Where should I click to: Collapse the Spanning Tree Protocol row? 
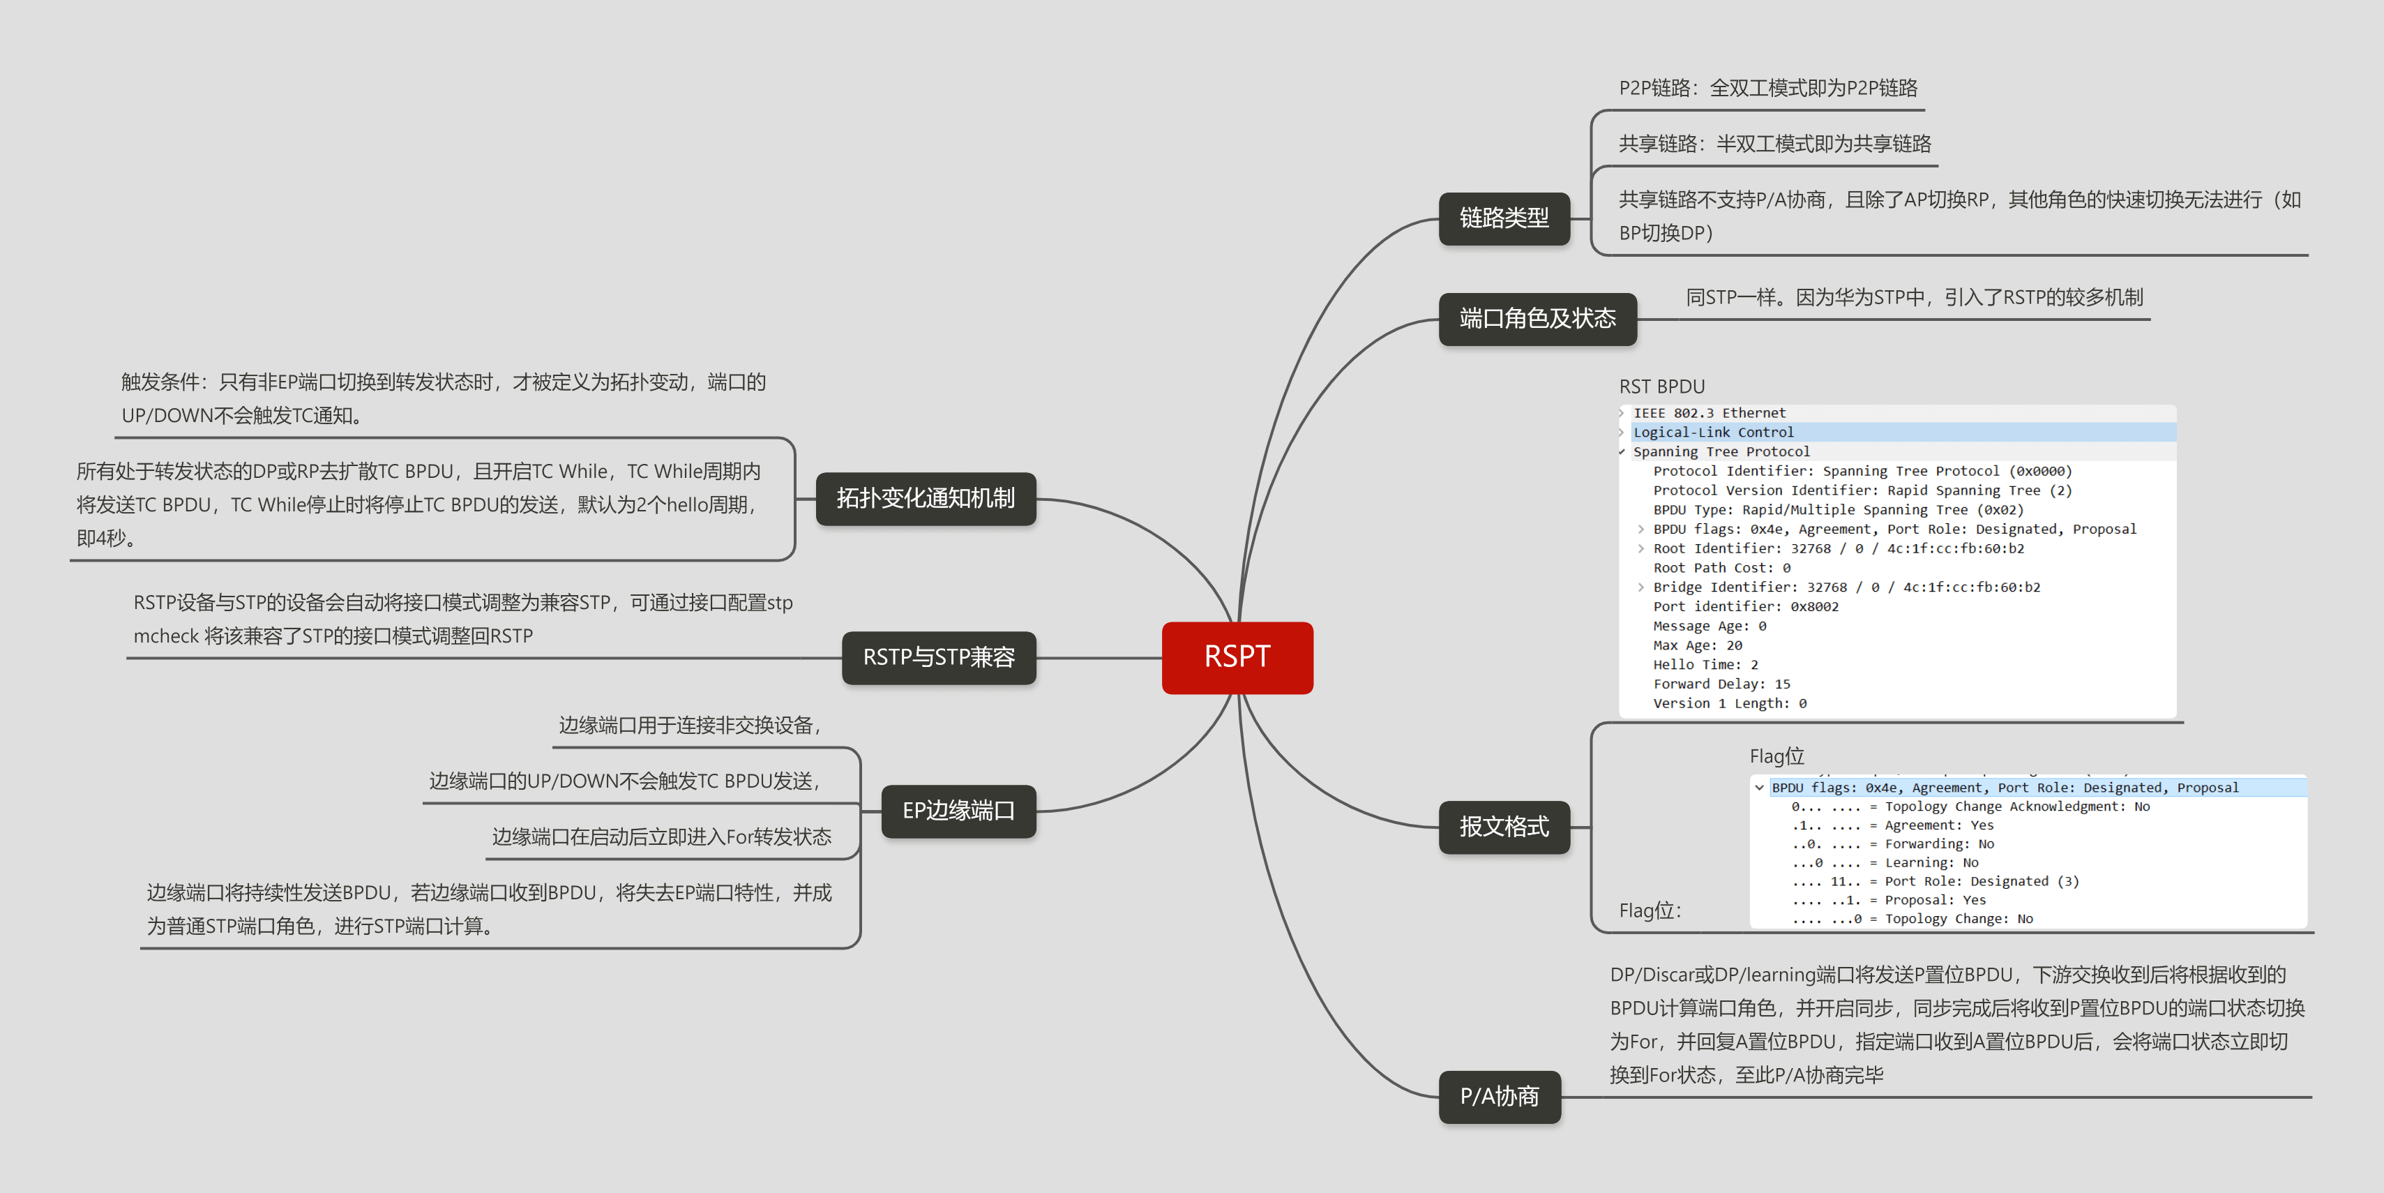coord(1622,451)
